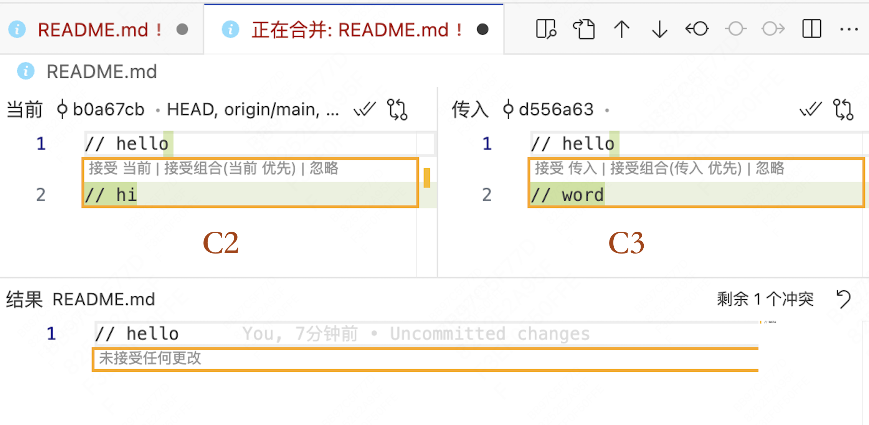
Task: Click the info icon beside README.md breadcrumb
Action: 26,71
